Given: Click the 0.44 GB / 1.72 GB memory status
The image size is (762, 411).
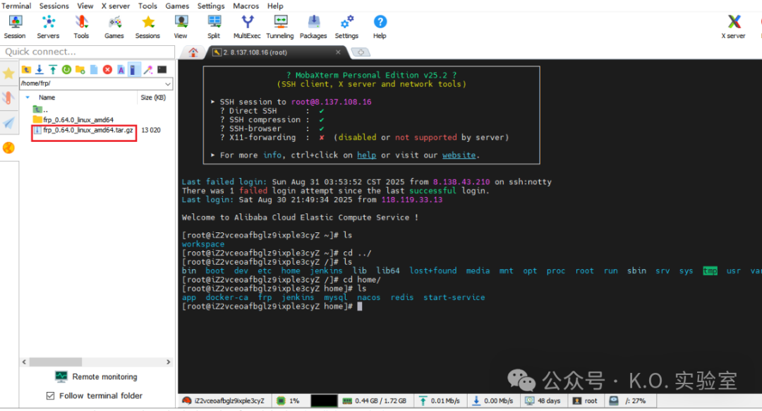Looking at the screenshot, I should (374, 401).
